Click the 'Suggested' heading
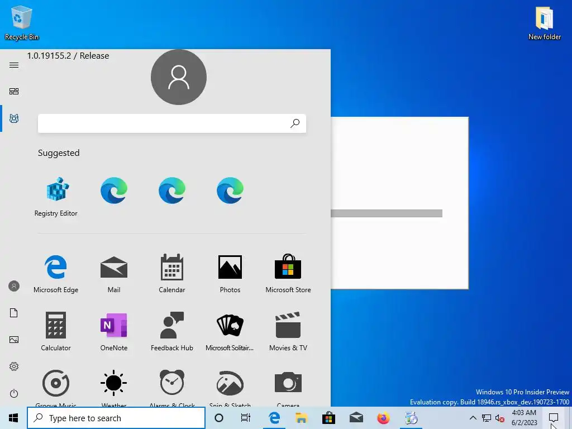Image resolution: width=572 pixels, height=429 pixels. pos(59,153)
